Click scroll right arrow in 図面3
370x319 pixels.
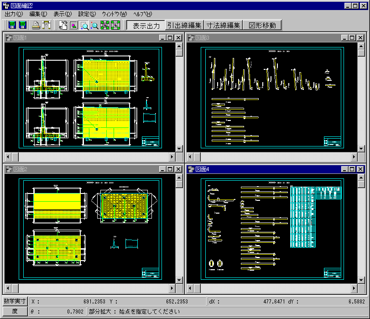(354, 157)
